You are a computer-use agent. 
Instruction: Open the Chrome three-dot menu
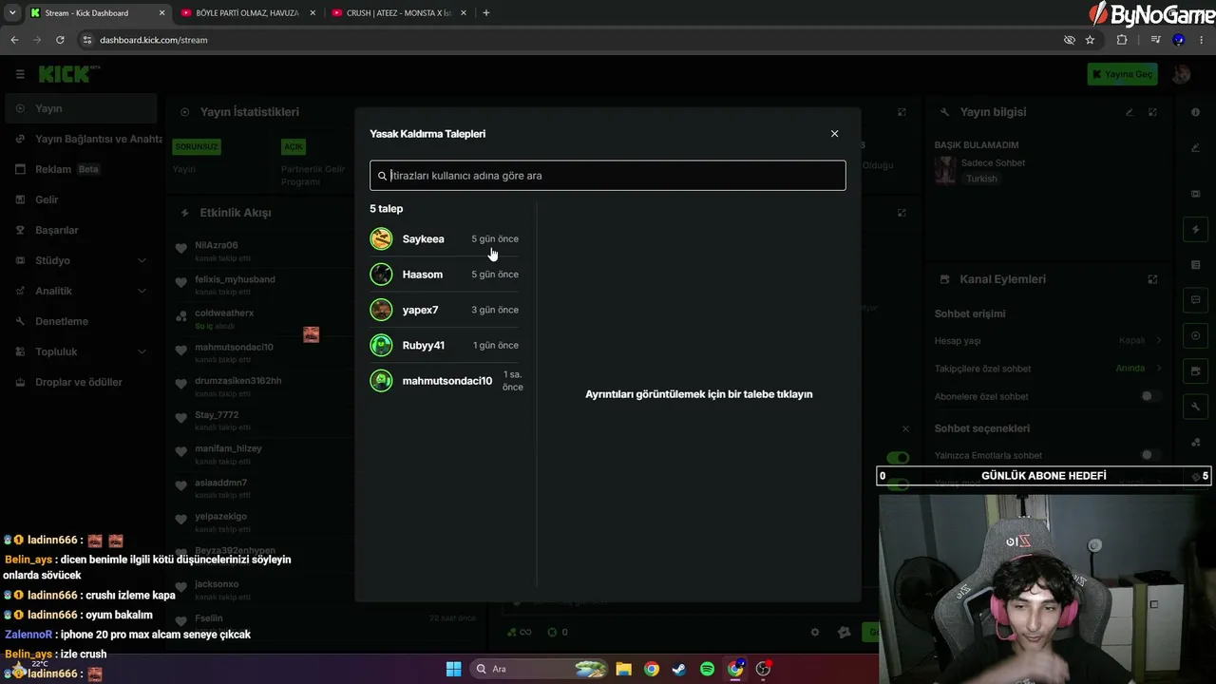pos(1202,40)
